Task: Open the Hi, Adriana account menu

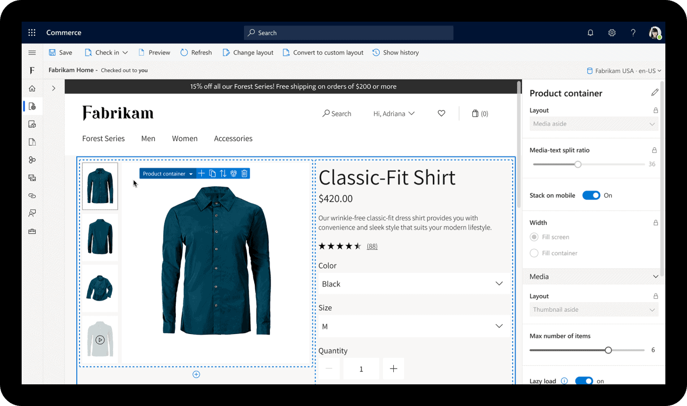Action: point(394,114)
